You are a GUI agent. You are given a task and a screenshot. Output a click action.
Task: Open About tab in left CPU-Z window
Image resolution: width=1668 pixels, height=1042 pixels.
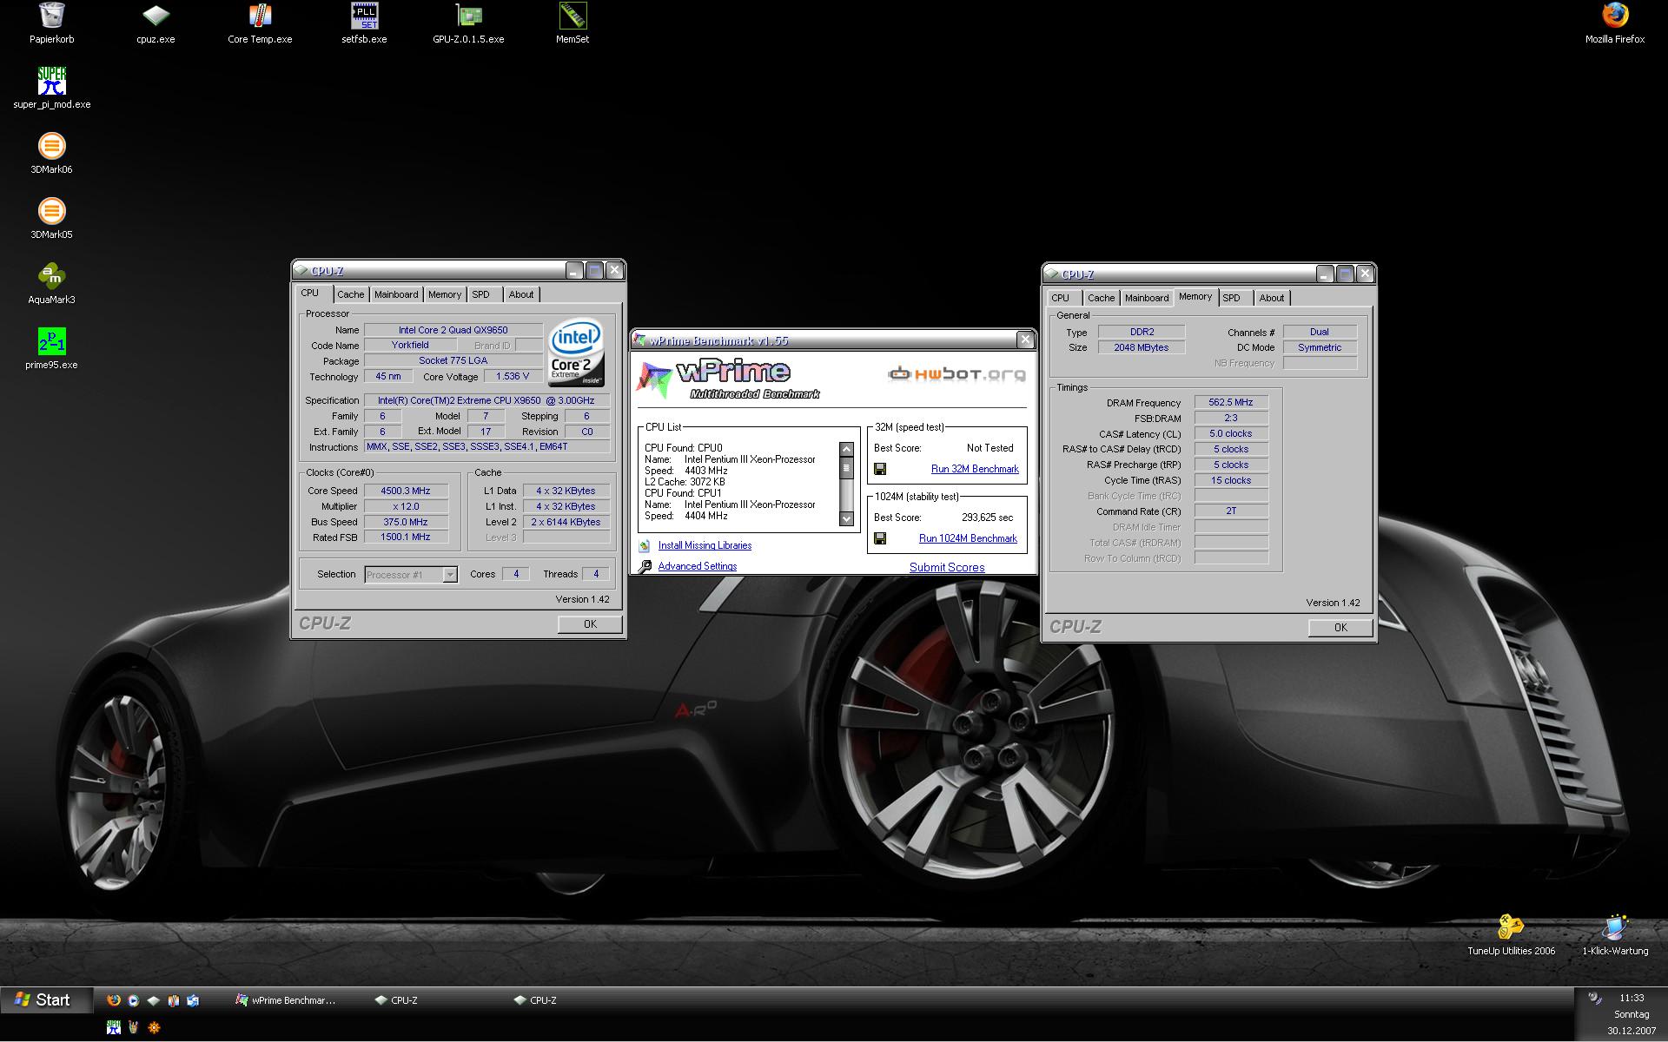point(521,294)
